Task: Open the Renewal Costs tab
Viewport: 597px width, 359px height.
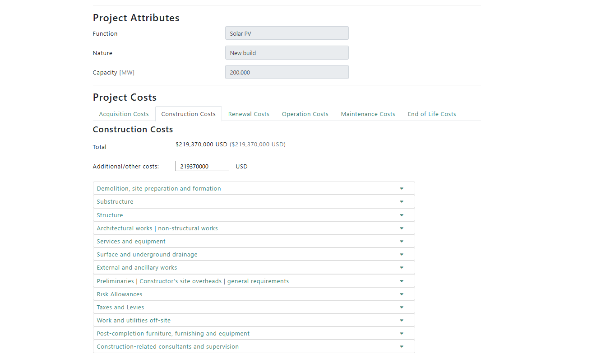Action: pyautogui.click(x=249, y=114)
